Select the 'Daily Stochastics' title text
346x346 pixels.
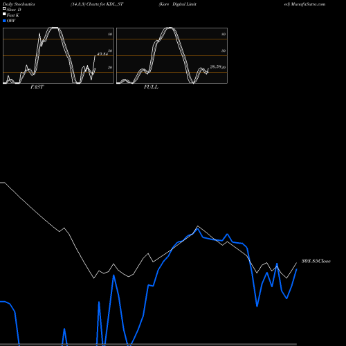pos(19,4)
